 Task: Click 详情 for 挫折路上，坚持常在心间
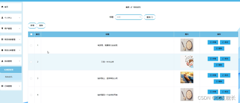(x=213, y=75)
